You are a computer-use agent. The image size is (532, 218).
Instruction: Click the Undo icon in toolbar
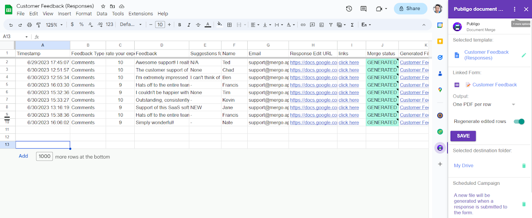pyautogui.click(x=11, y=25)
